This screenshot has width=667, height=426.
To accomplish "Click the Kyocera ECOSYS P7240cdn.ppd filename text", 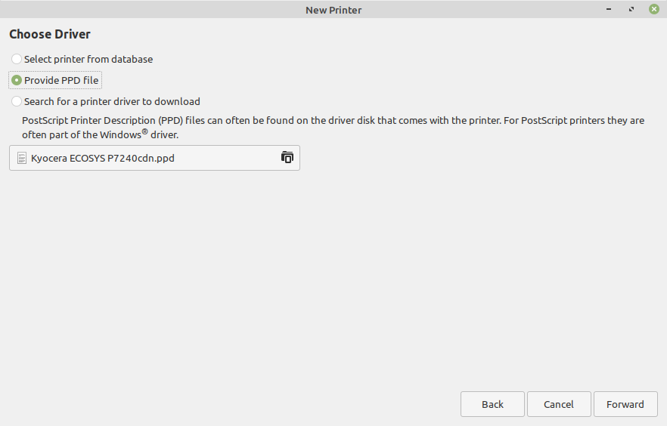I will pos(103,158).
